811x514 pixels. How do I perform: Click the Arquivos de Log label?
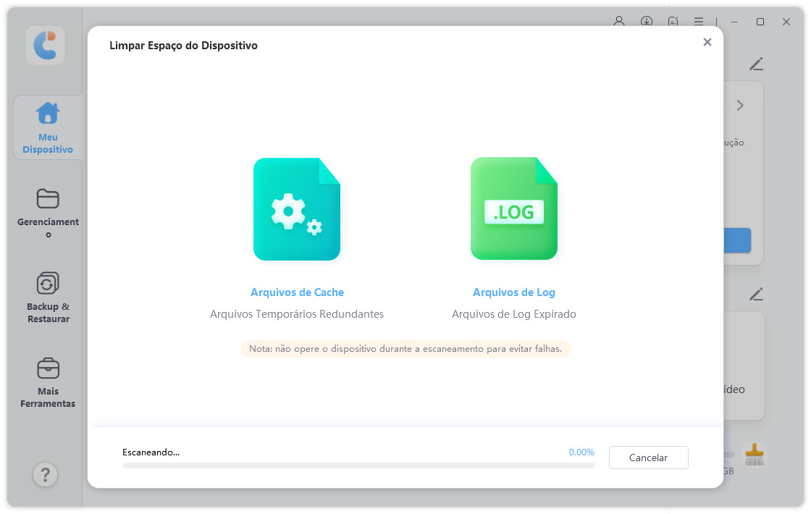tap(514, 292)
